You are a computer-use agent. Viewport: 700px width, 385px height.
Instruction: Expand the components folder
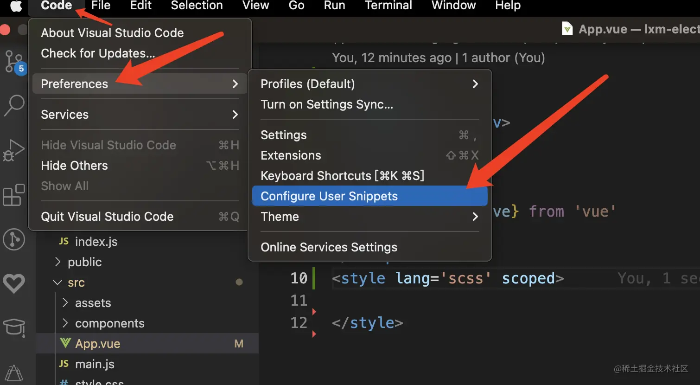pos(65,323)
